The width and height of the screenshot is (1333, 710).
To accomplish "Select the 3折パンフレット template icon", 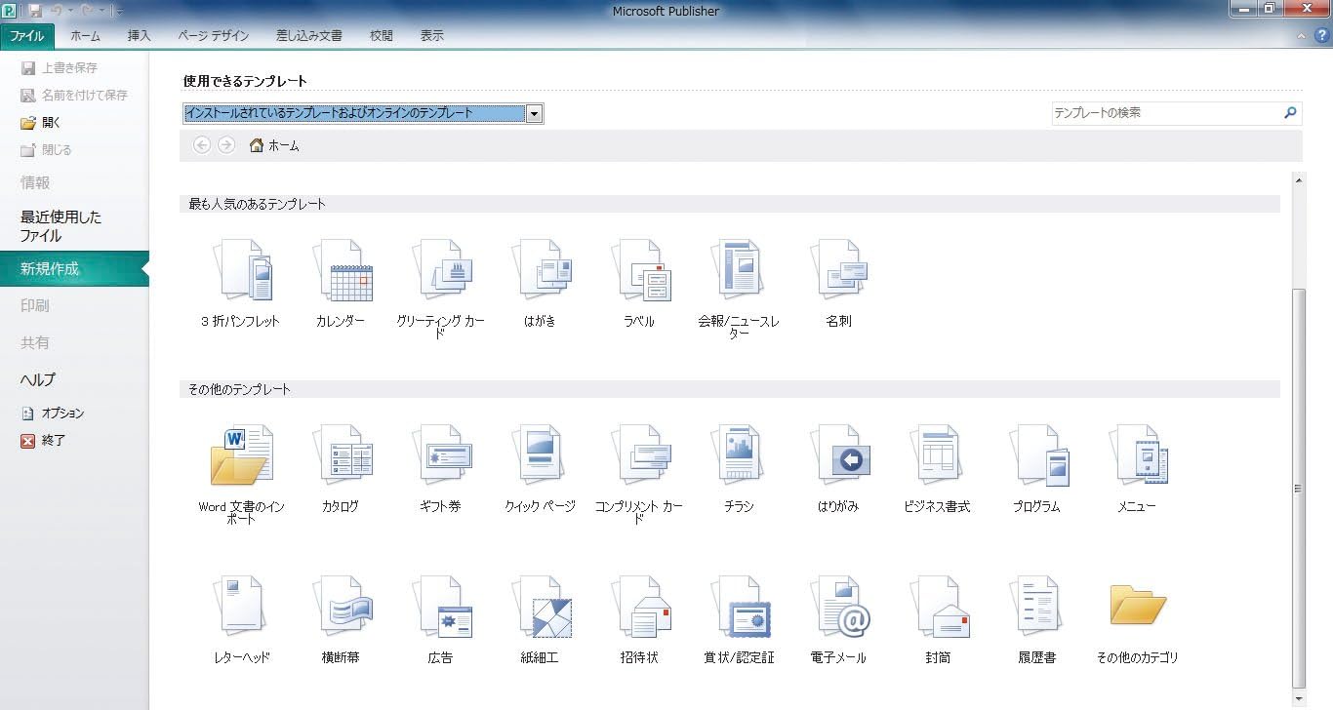I will [x=242, y=268].
